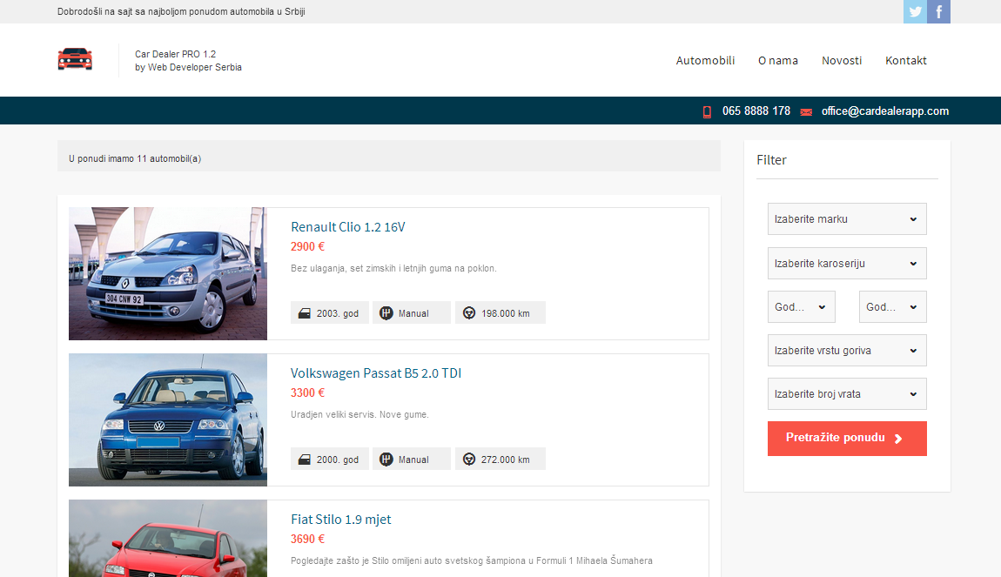This screenshot has width=1001, height=577.
Task: Click the 3300 € price
Action: pos(308,393)
